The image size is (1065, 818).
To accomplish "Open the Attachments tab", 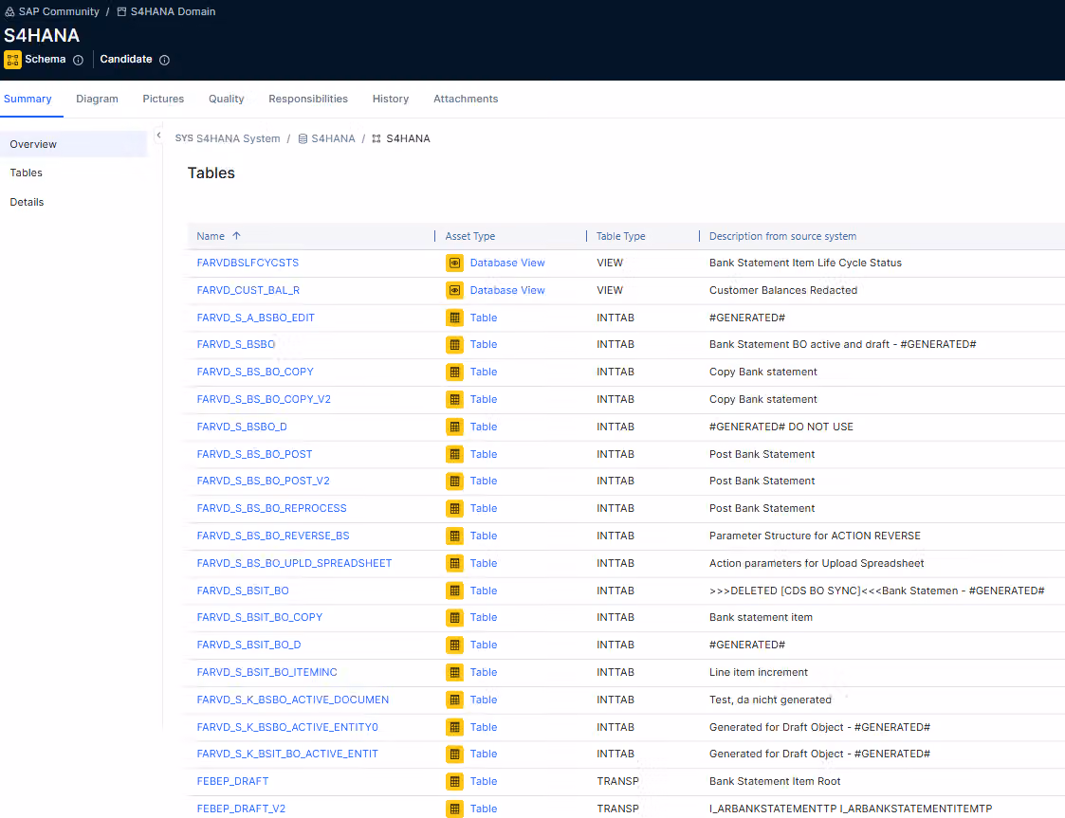I will pyautogui.click(x=466, y=100).
